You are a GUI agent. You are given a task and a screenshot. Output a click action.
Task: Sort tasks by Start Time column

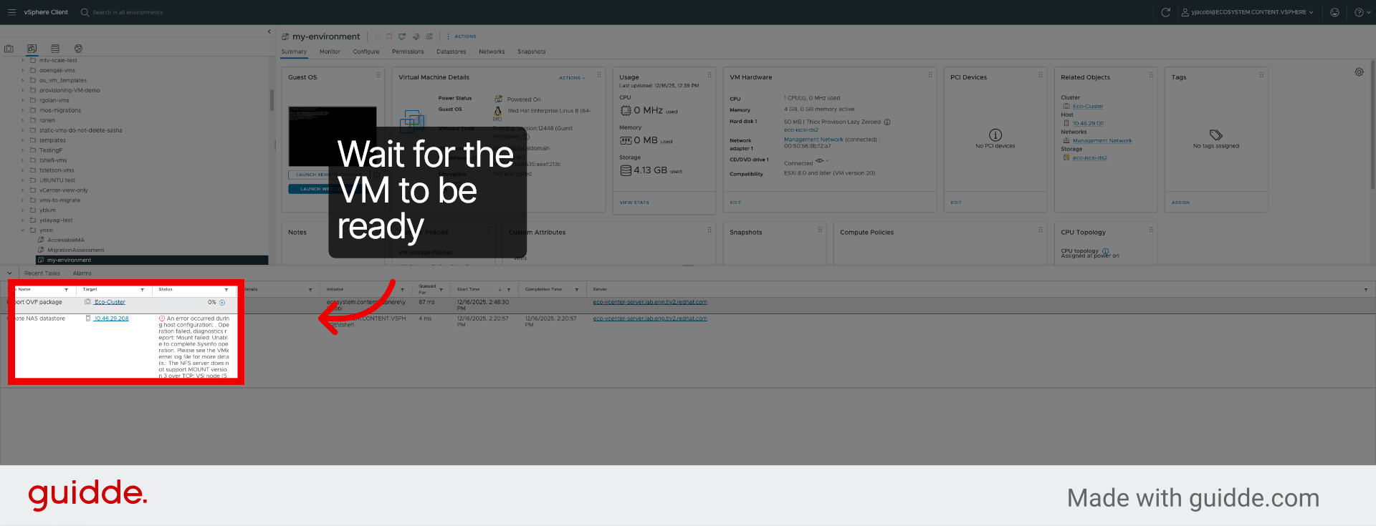point(468,290)
